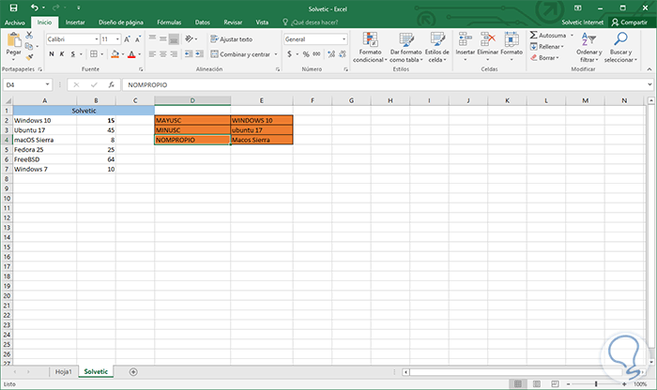
Task: Click Buscar y seleccionar magnifier icon
Action: [x=620, y=39]
